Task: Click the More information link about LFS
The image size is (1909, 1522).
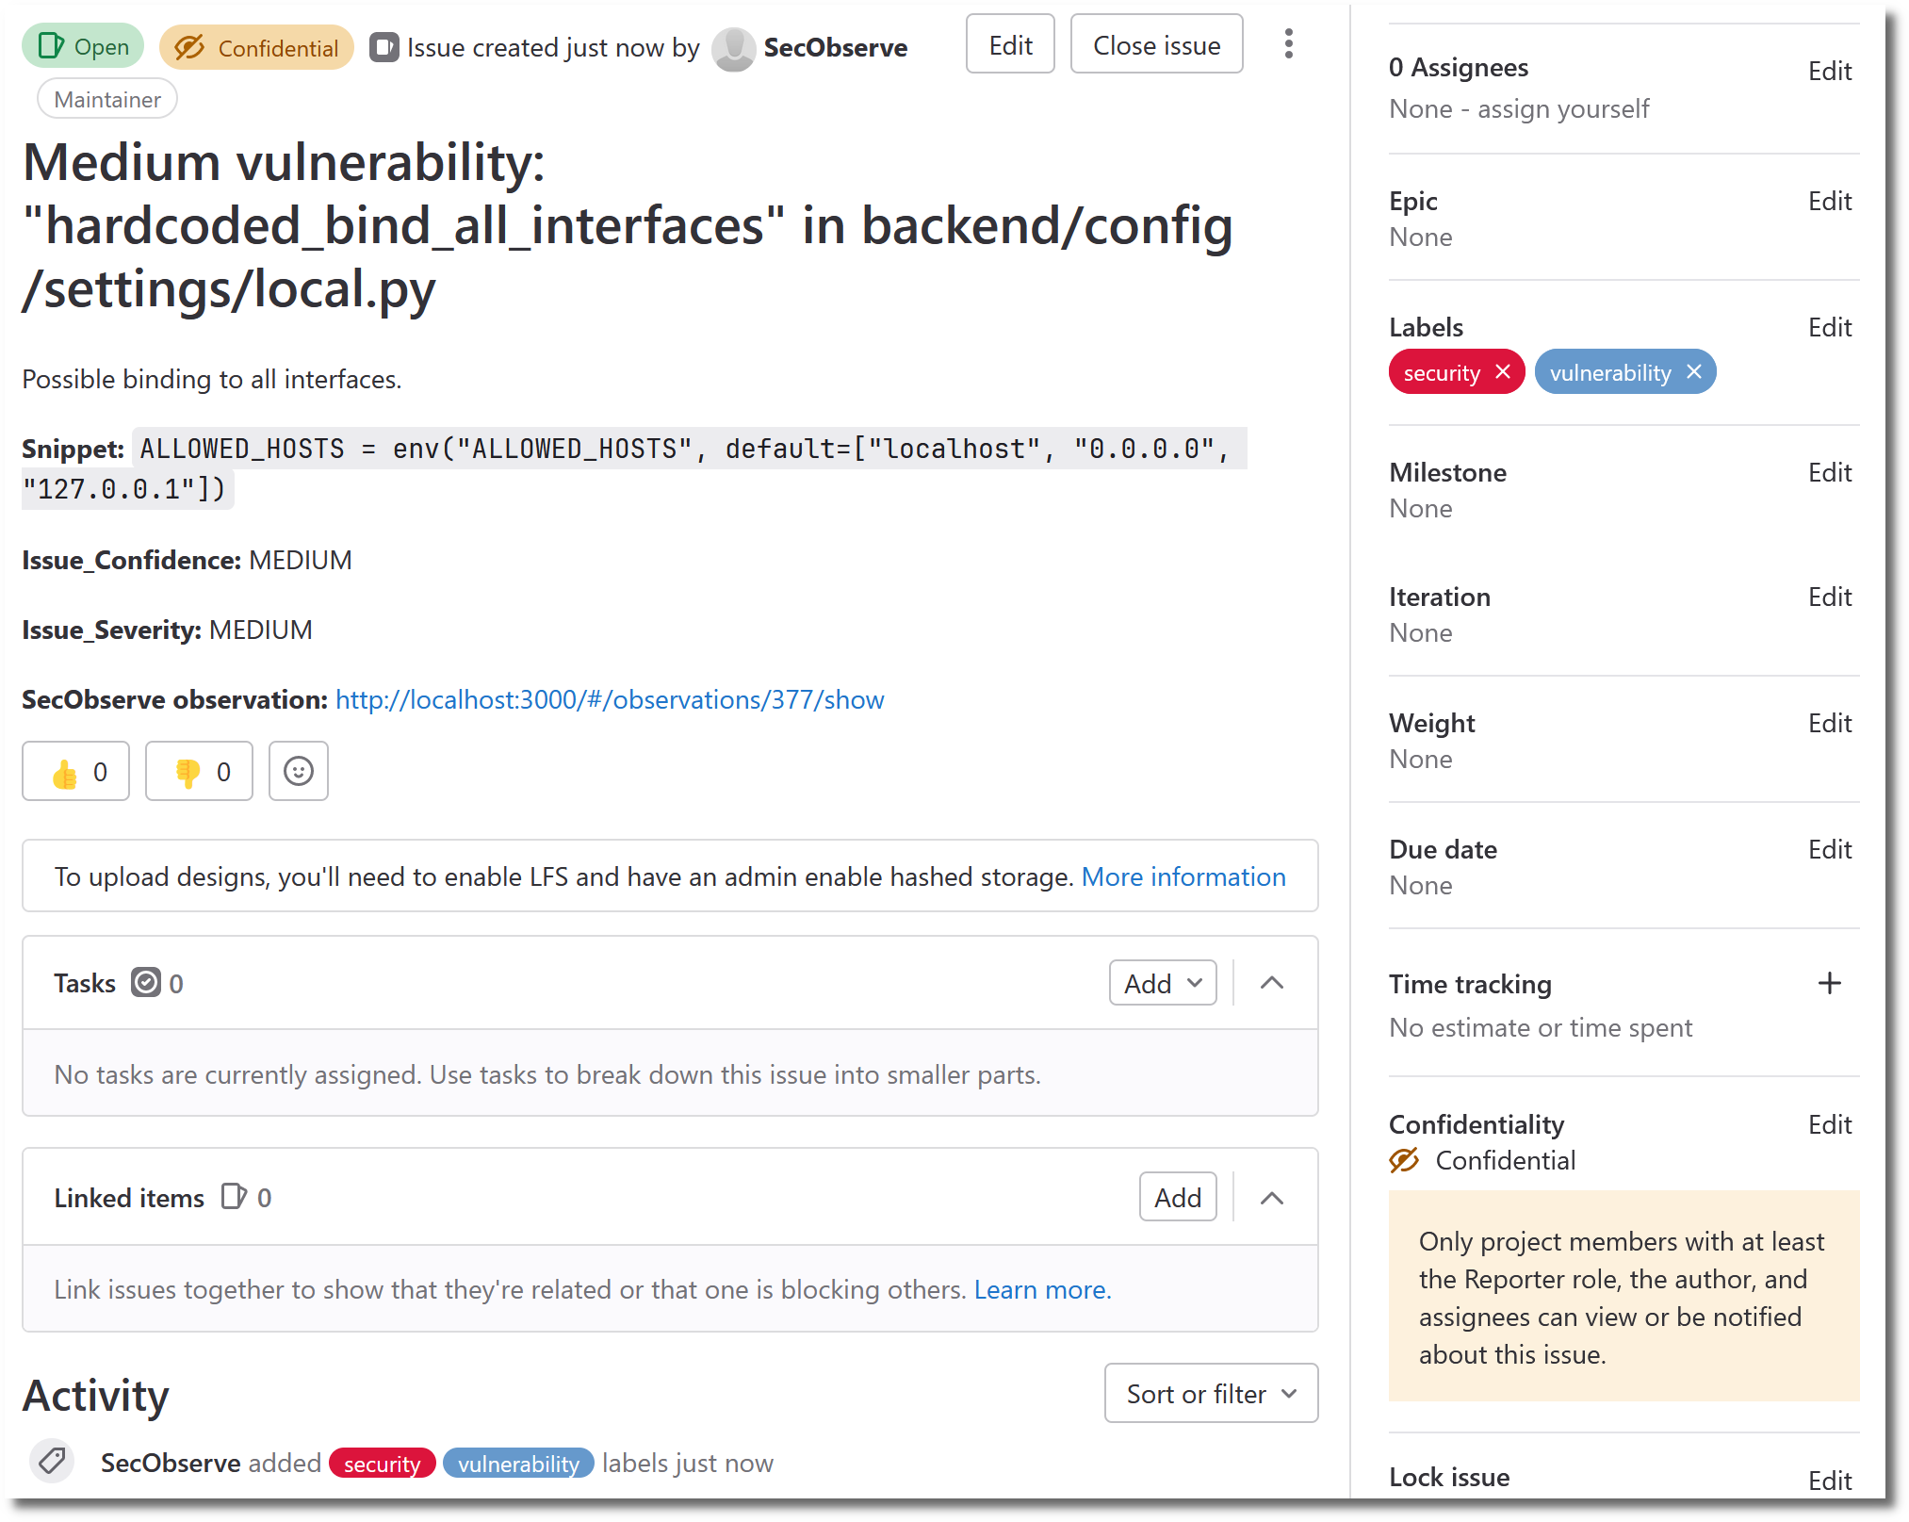Action: (1183, 876)
